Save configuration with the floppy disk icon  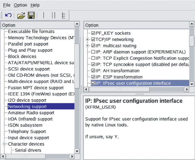point(31,15)
